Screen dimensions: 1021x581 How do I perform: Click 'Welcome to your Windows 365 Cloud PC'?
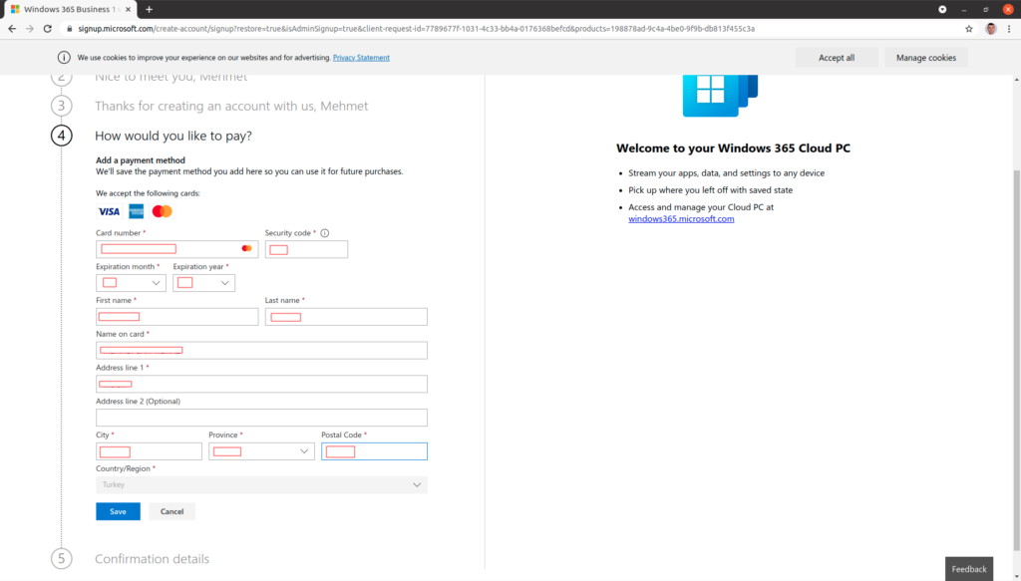733,148
